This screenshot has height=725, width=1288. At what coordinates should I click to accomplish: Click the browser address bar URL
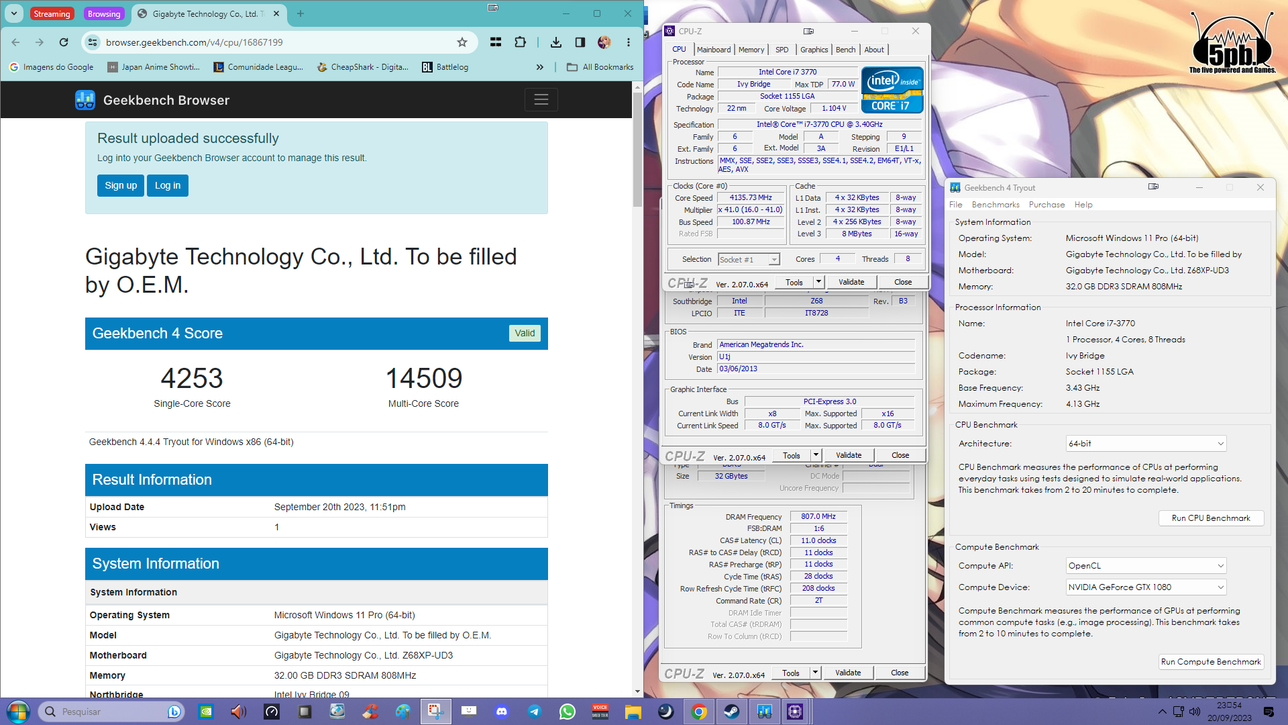click(195, 42)
